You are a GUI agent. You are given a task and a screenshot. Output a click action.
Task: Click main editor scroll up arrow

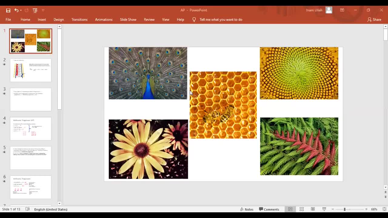[x=386, y=27]
